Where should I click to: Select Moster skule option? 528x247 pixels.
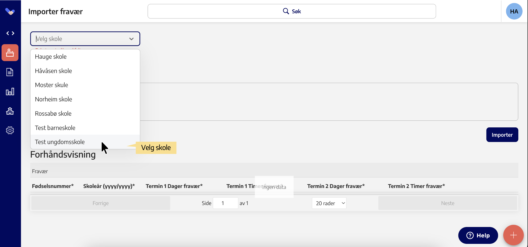[x=52, y=85]
